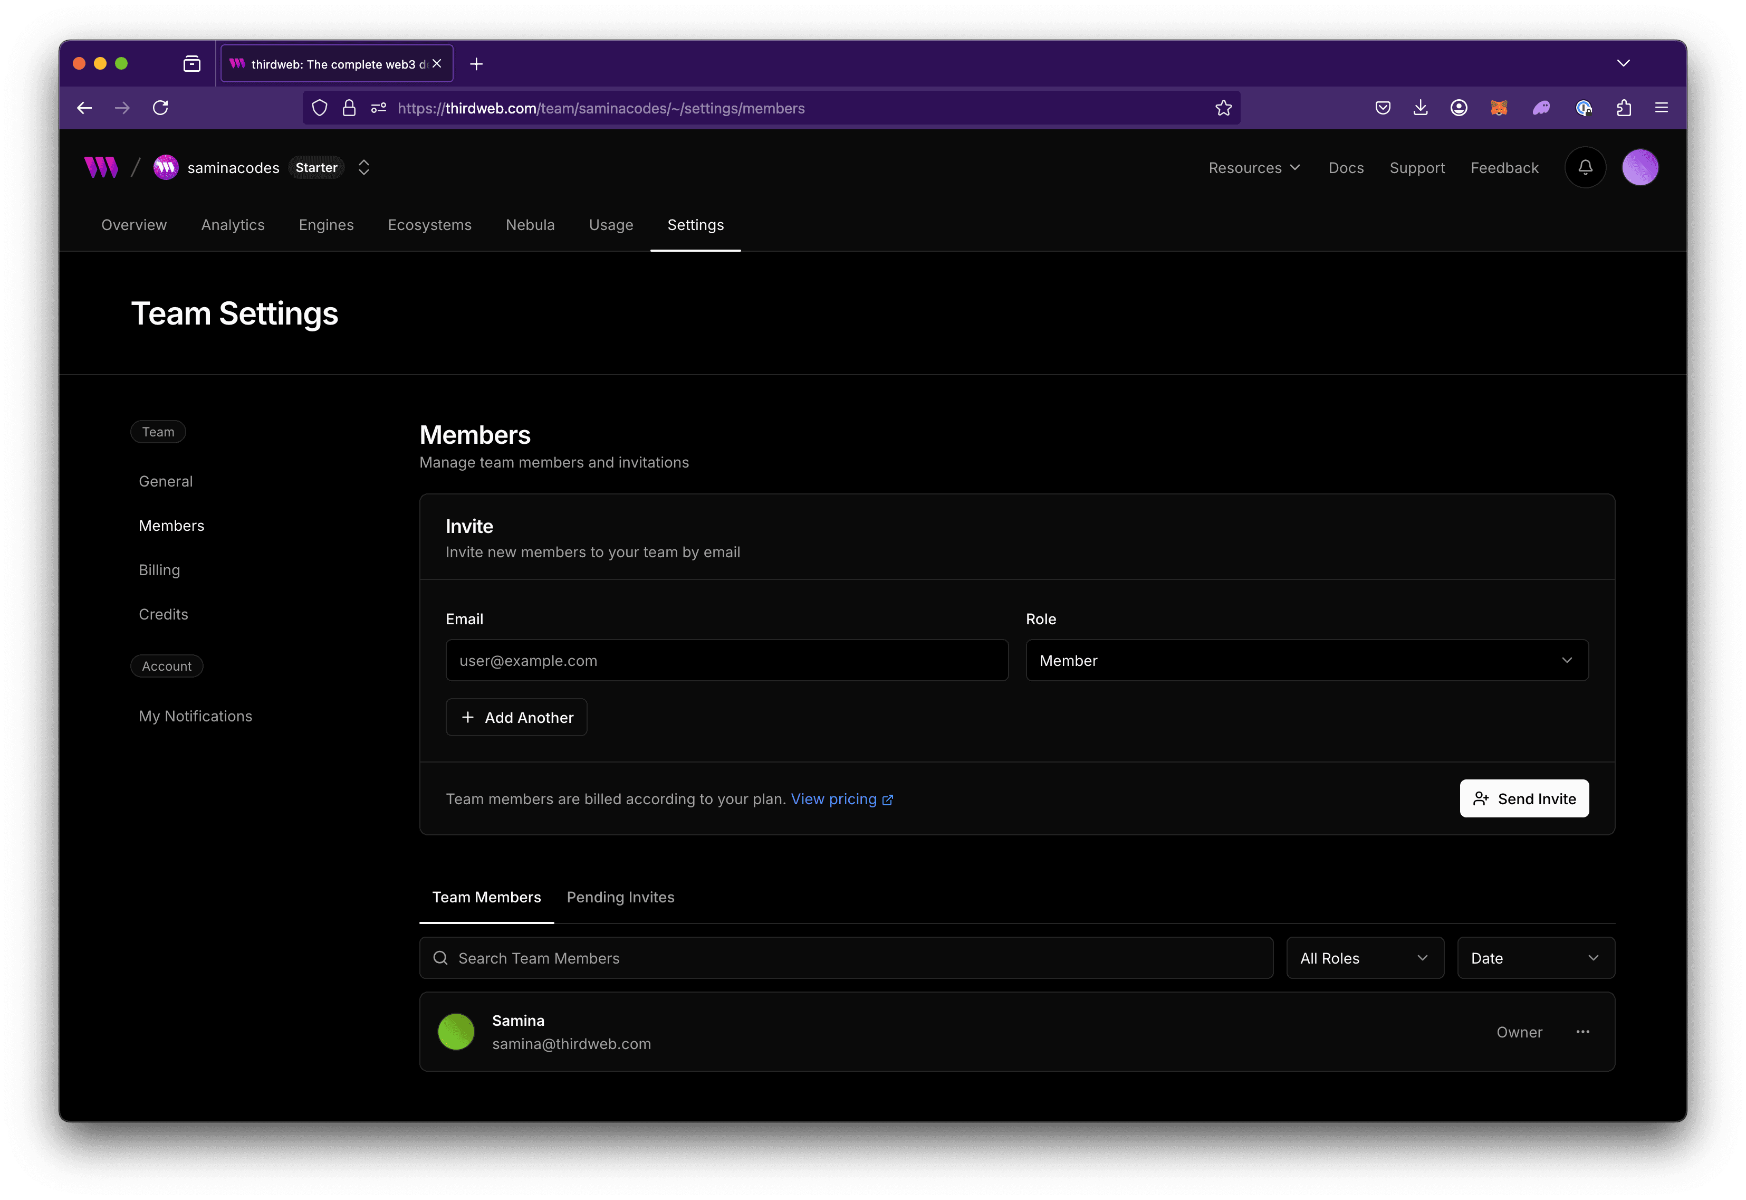Image resolution: width=1746 pixels, height=1200 pixels.
Task: Click the Send Invite button
Action: click(x=1523, y=798)
